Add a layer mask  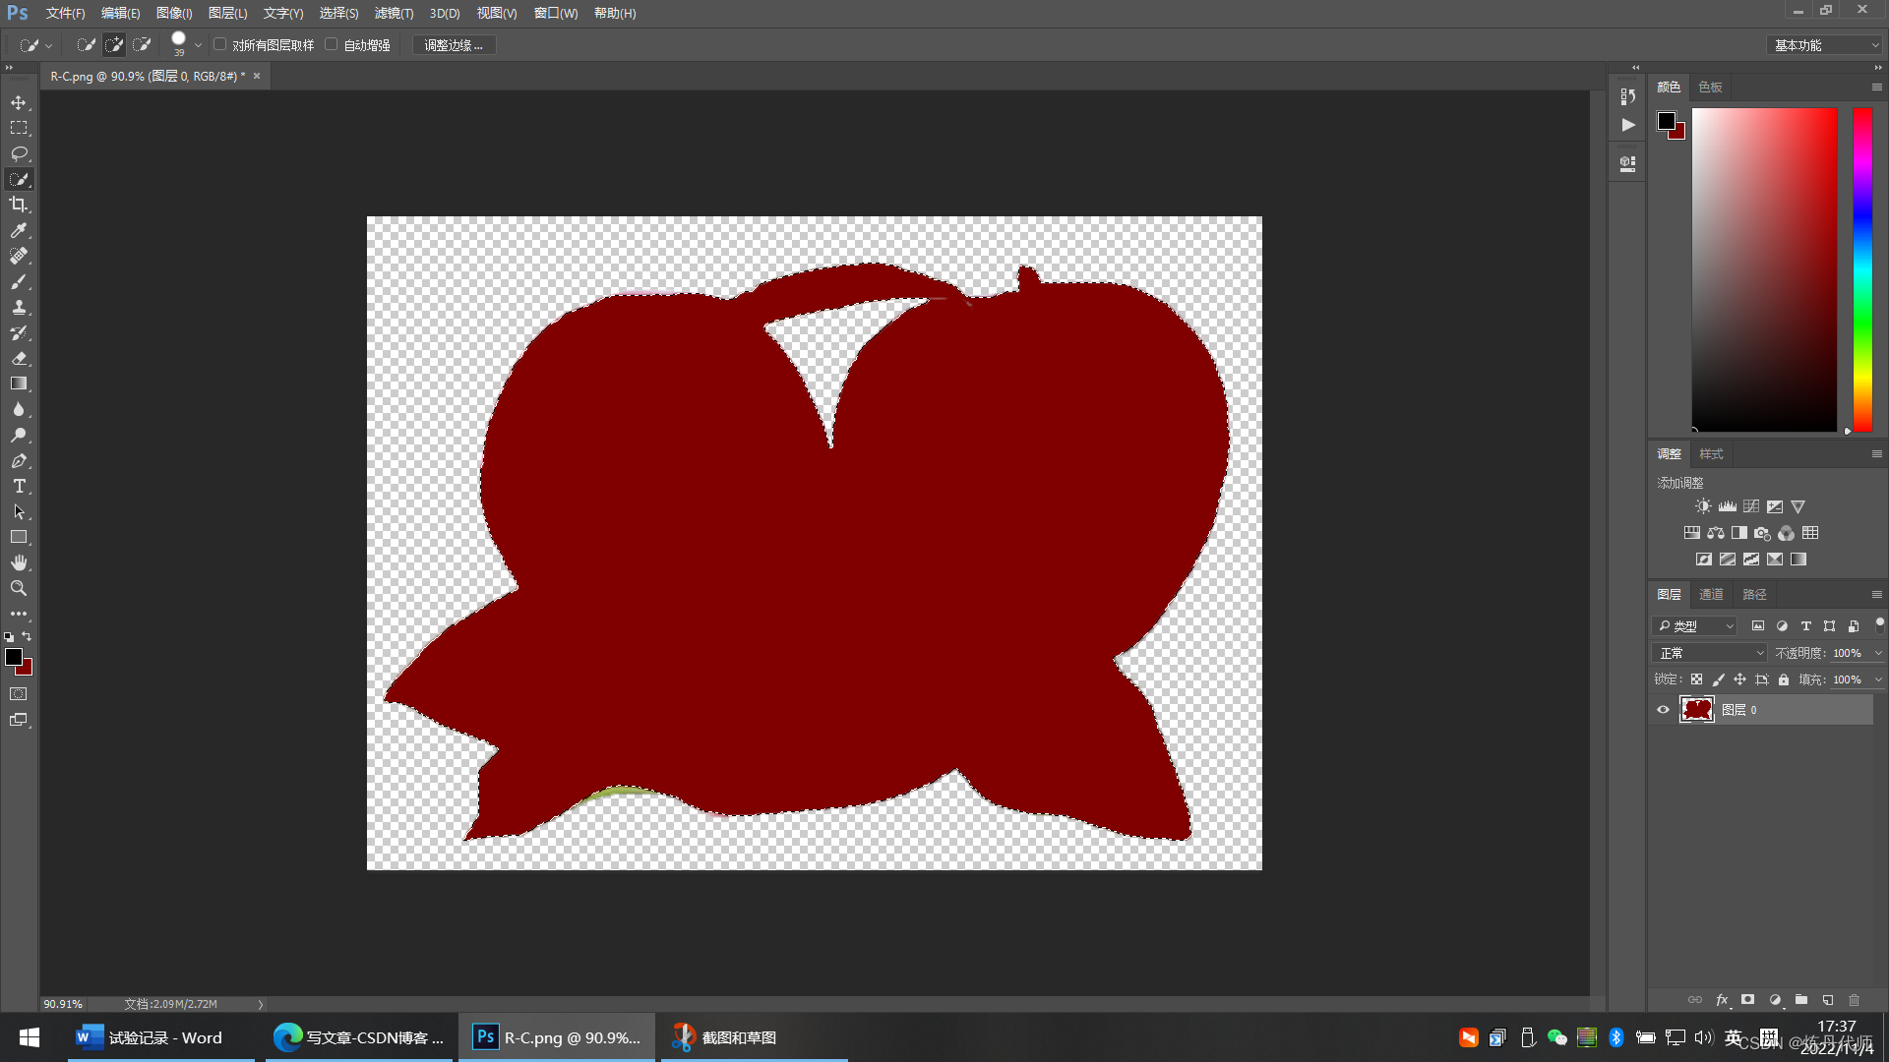1748,1000
